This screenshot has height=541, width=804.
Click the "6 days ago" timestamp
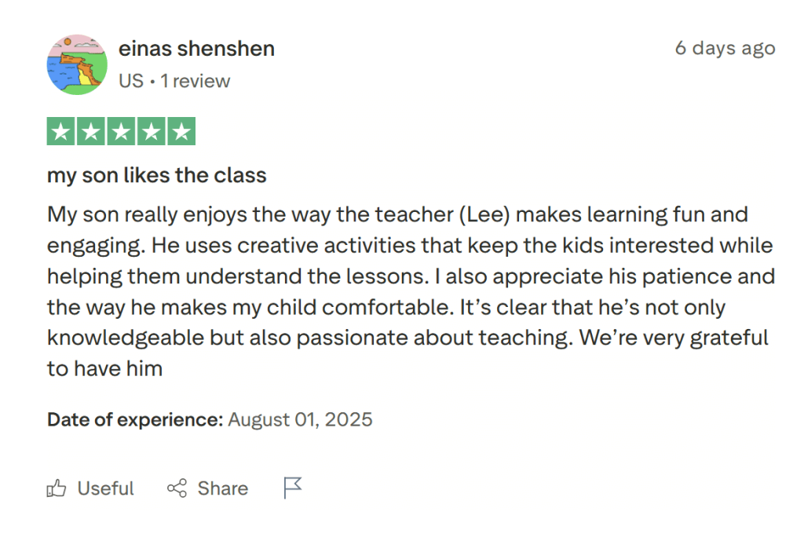tap(725, 48)
